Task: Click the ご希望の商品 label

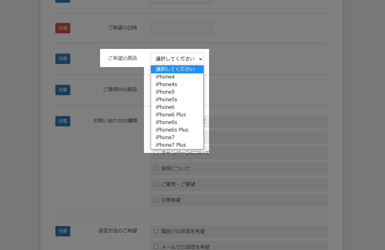Action: coord(122,58)
